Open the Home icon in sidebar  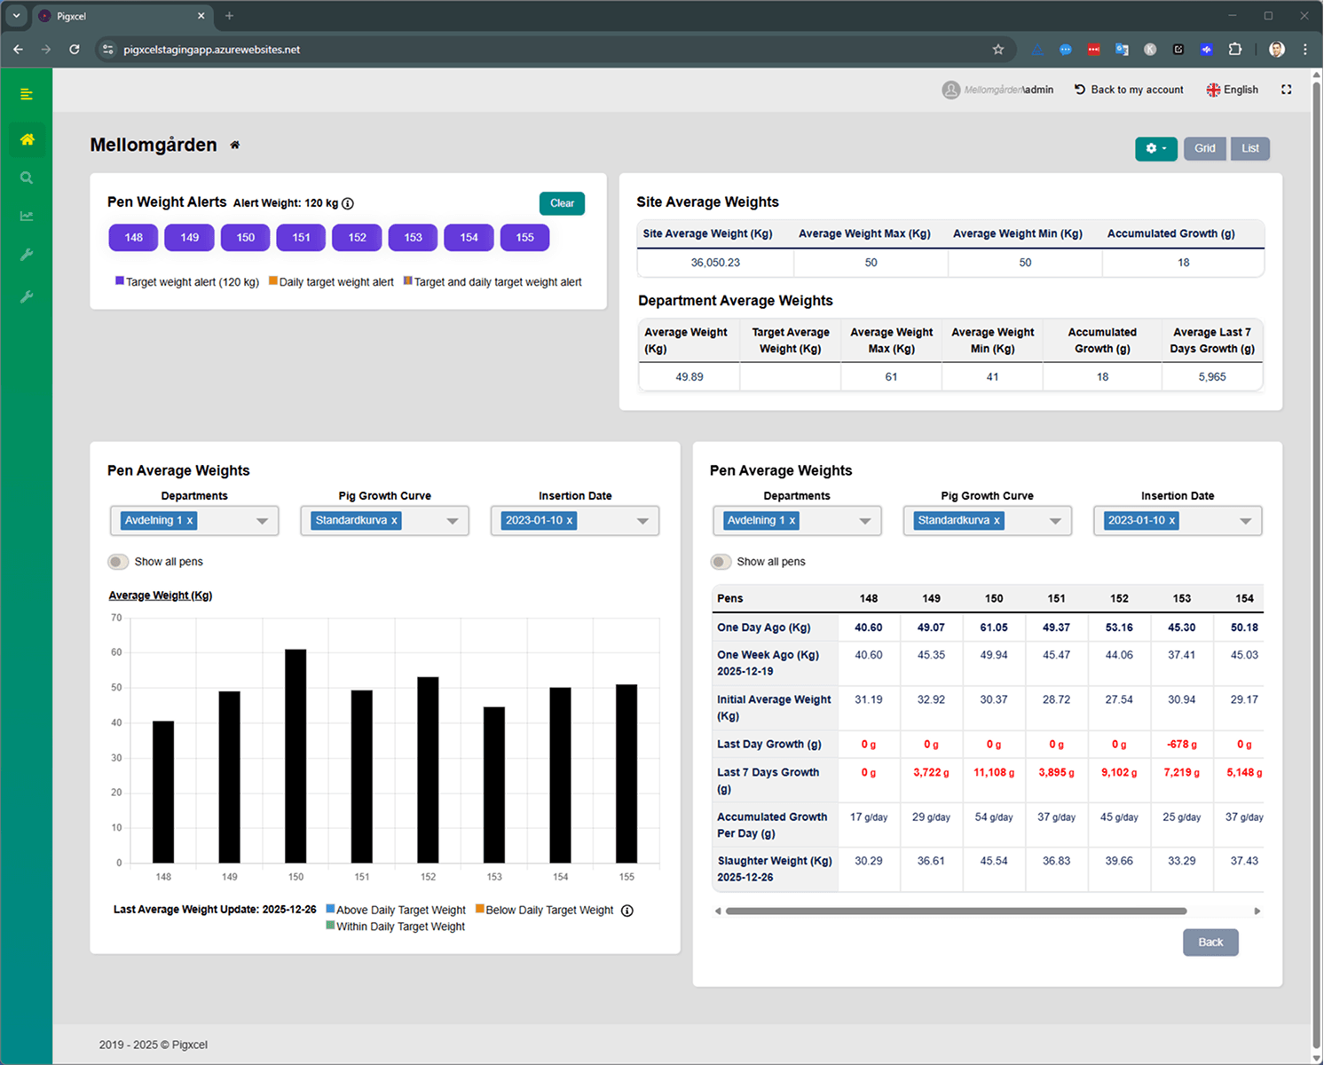point(27,139)
